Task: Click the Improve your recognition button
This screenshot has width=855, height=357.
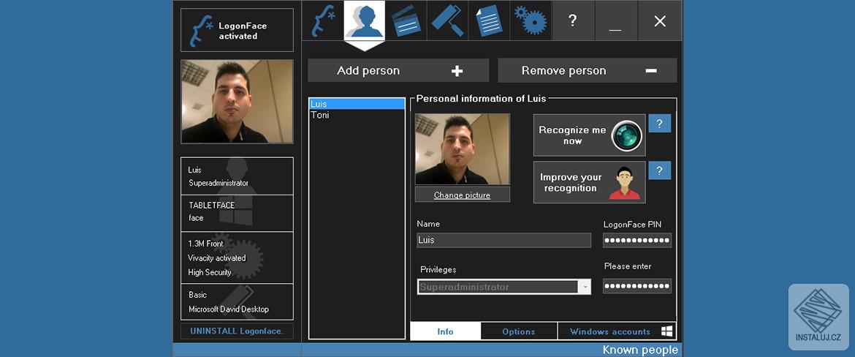Action: click(x=590, y=182)
